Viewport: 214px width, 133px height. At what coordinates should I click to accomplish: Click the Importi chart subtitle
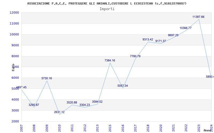(107, 9)
